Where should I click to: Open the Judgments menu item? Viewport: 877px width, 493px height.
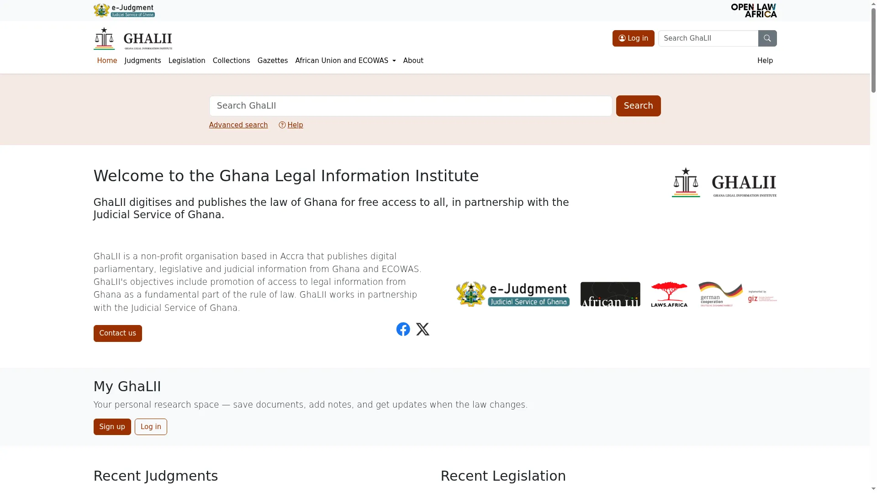coord(143,61)
